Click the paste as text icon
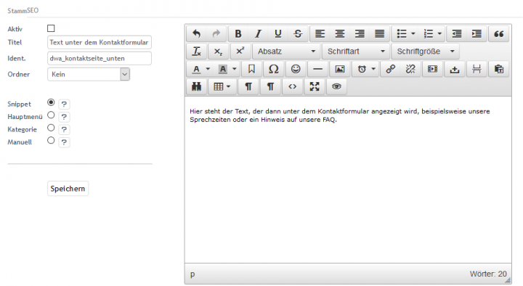 (x=498, y=69)
